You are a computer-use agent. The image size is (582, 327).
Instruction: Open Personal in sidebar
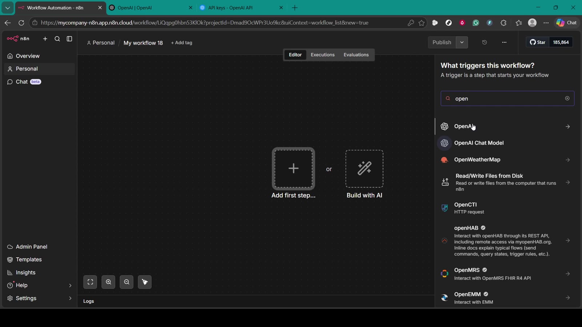[x=39, y=69]
